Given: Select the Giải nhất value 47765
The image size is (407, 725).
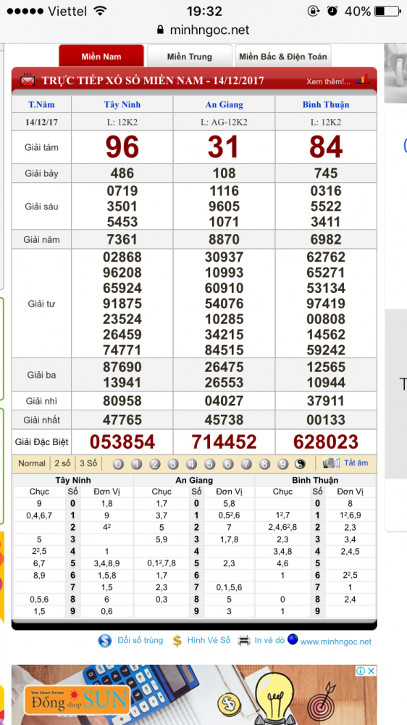Looking at the screenshot, I should point(122,420).
